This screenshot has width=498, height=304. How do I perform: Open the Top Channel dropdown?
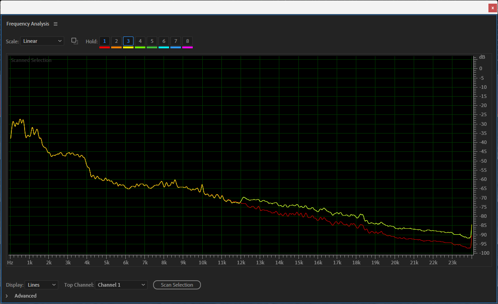pyautogui.click(x=121, y=285)
